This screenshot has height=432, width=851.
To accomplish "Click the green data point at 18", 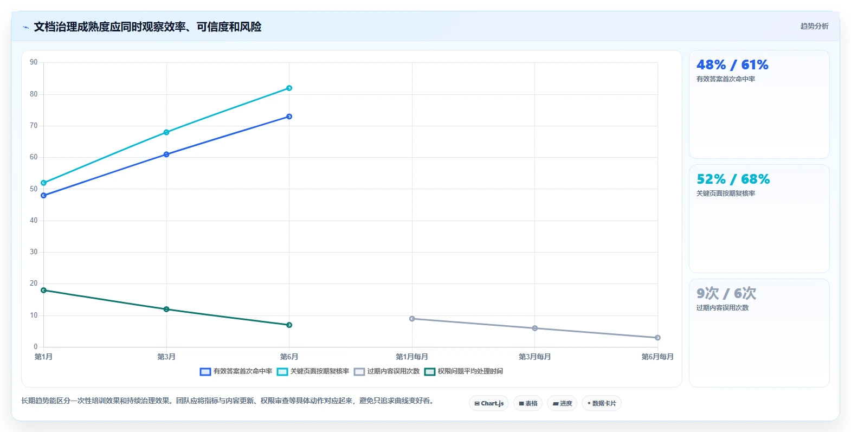I will coord(43,290).
